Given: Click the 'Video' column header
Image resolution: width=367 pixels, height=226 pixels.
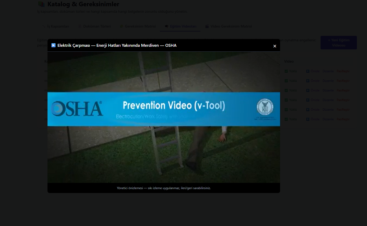Looking at the screenshot, I should pos(289,62).
